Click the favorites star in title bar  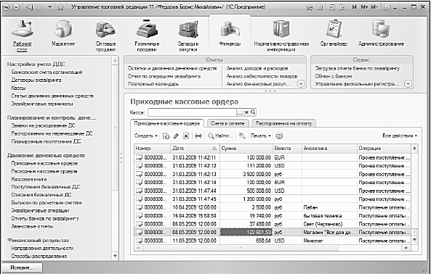[x=61, y=7]
